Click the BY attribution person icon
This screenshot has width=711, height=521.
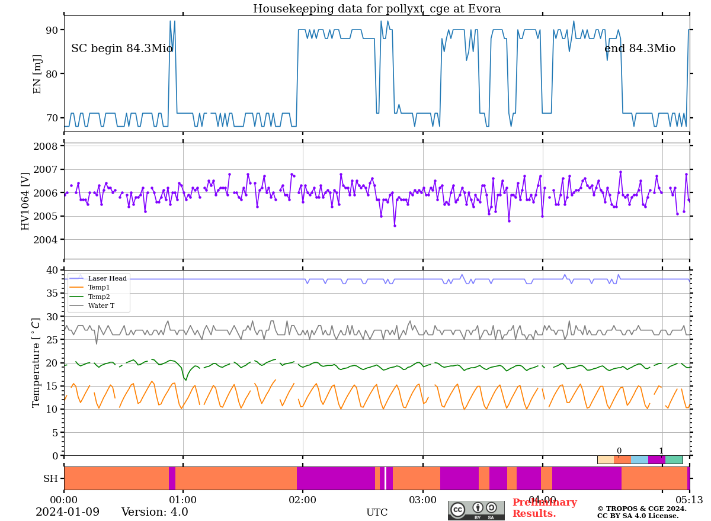(x=478, y=507)
